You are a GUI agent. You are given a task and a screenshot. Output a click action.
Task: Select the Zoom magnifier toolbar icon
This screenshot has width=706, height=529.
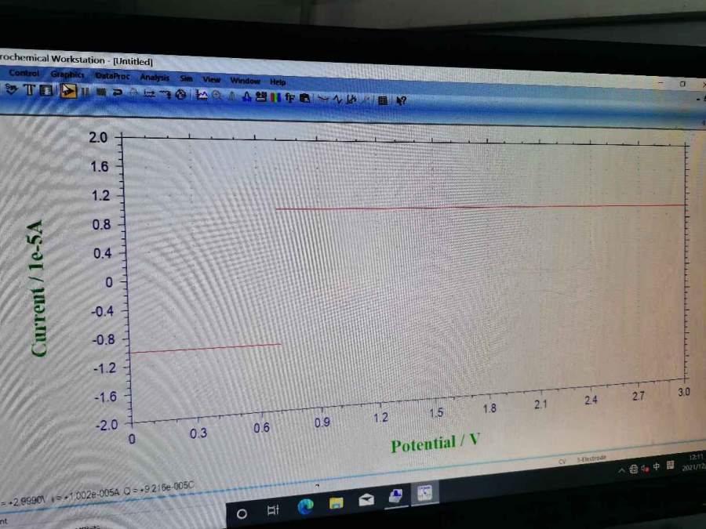217,96
